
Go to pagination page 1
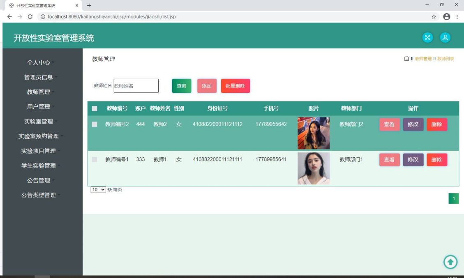pos(454,198)
